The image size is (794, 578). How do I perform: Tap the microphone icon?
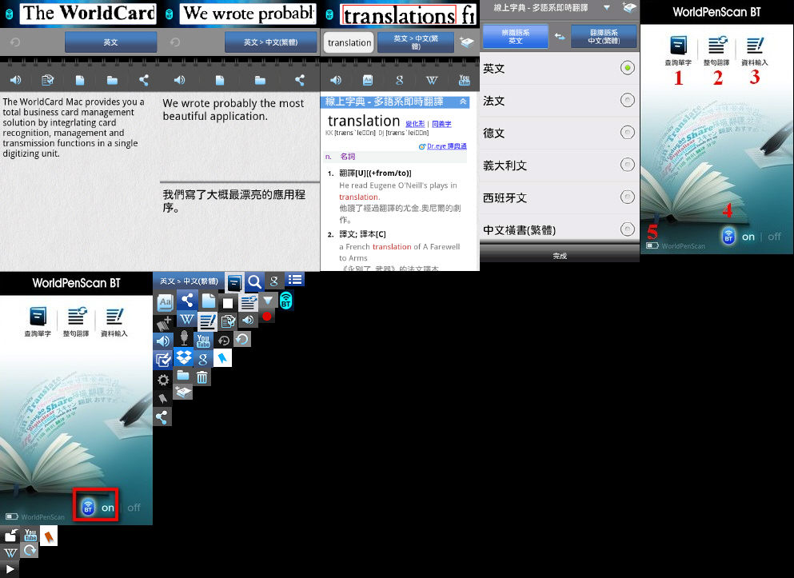point(185,338)
